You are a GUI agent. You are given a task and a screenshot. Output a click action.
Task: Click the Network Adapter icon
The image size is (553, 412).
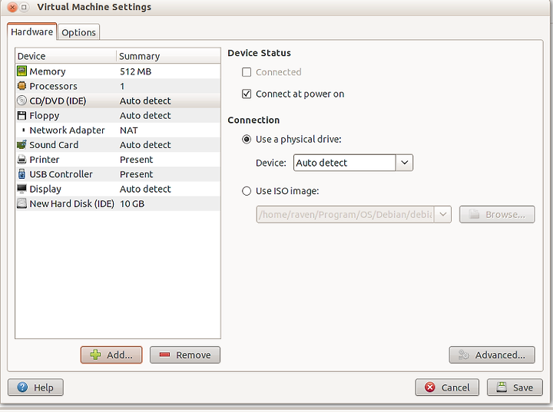(x=23, y=130)
